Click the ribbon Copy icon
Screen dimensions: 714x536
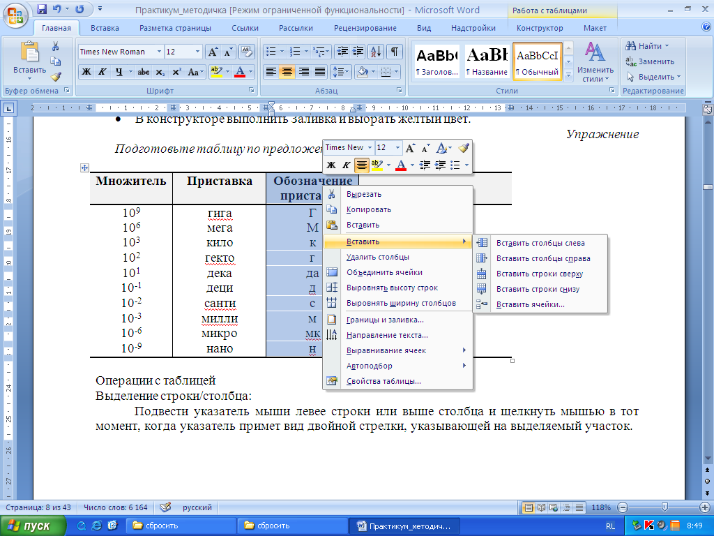pyautogui.click(x=56, y=61)
